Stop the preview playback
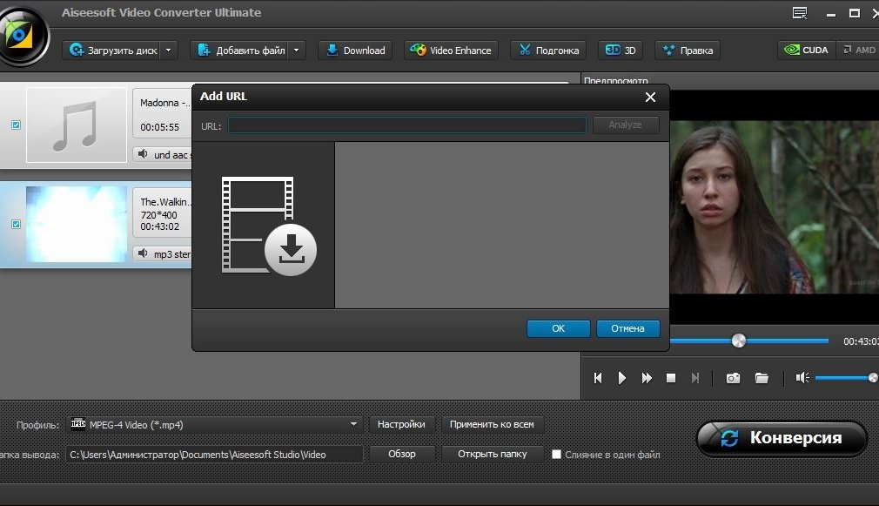Viewport: 879px width, 506px height. (x=670, y=378)
